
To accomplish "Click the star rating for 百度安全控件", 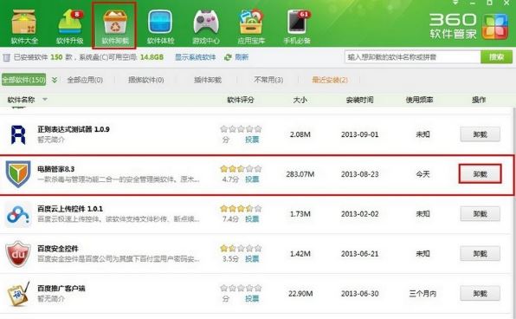I will coord(241,248).
